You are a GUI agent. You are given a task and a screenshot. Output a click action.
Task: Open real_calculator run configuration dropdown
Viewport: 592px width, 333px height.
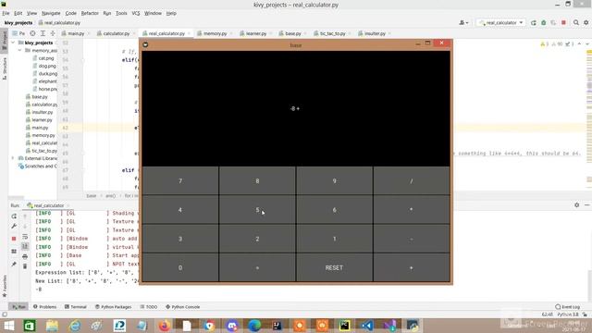coord(500,22)
